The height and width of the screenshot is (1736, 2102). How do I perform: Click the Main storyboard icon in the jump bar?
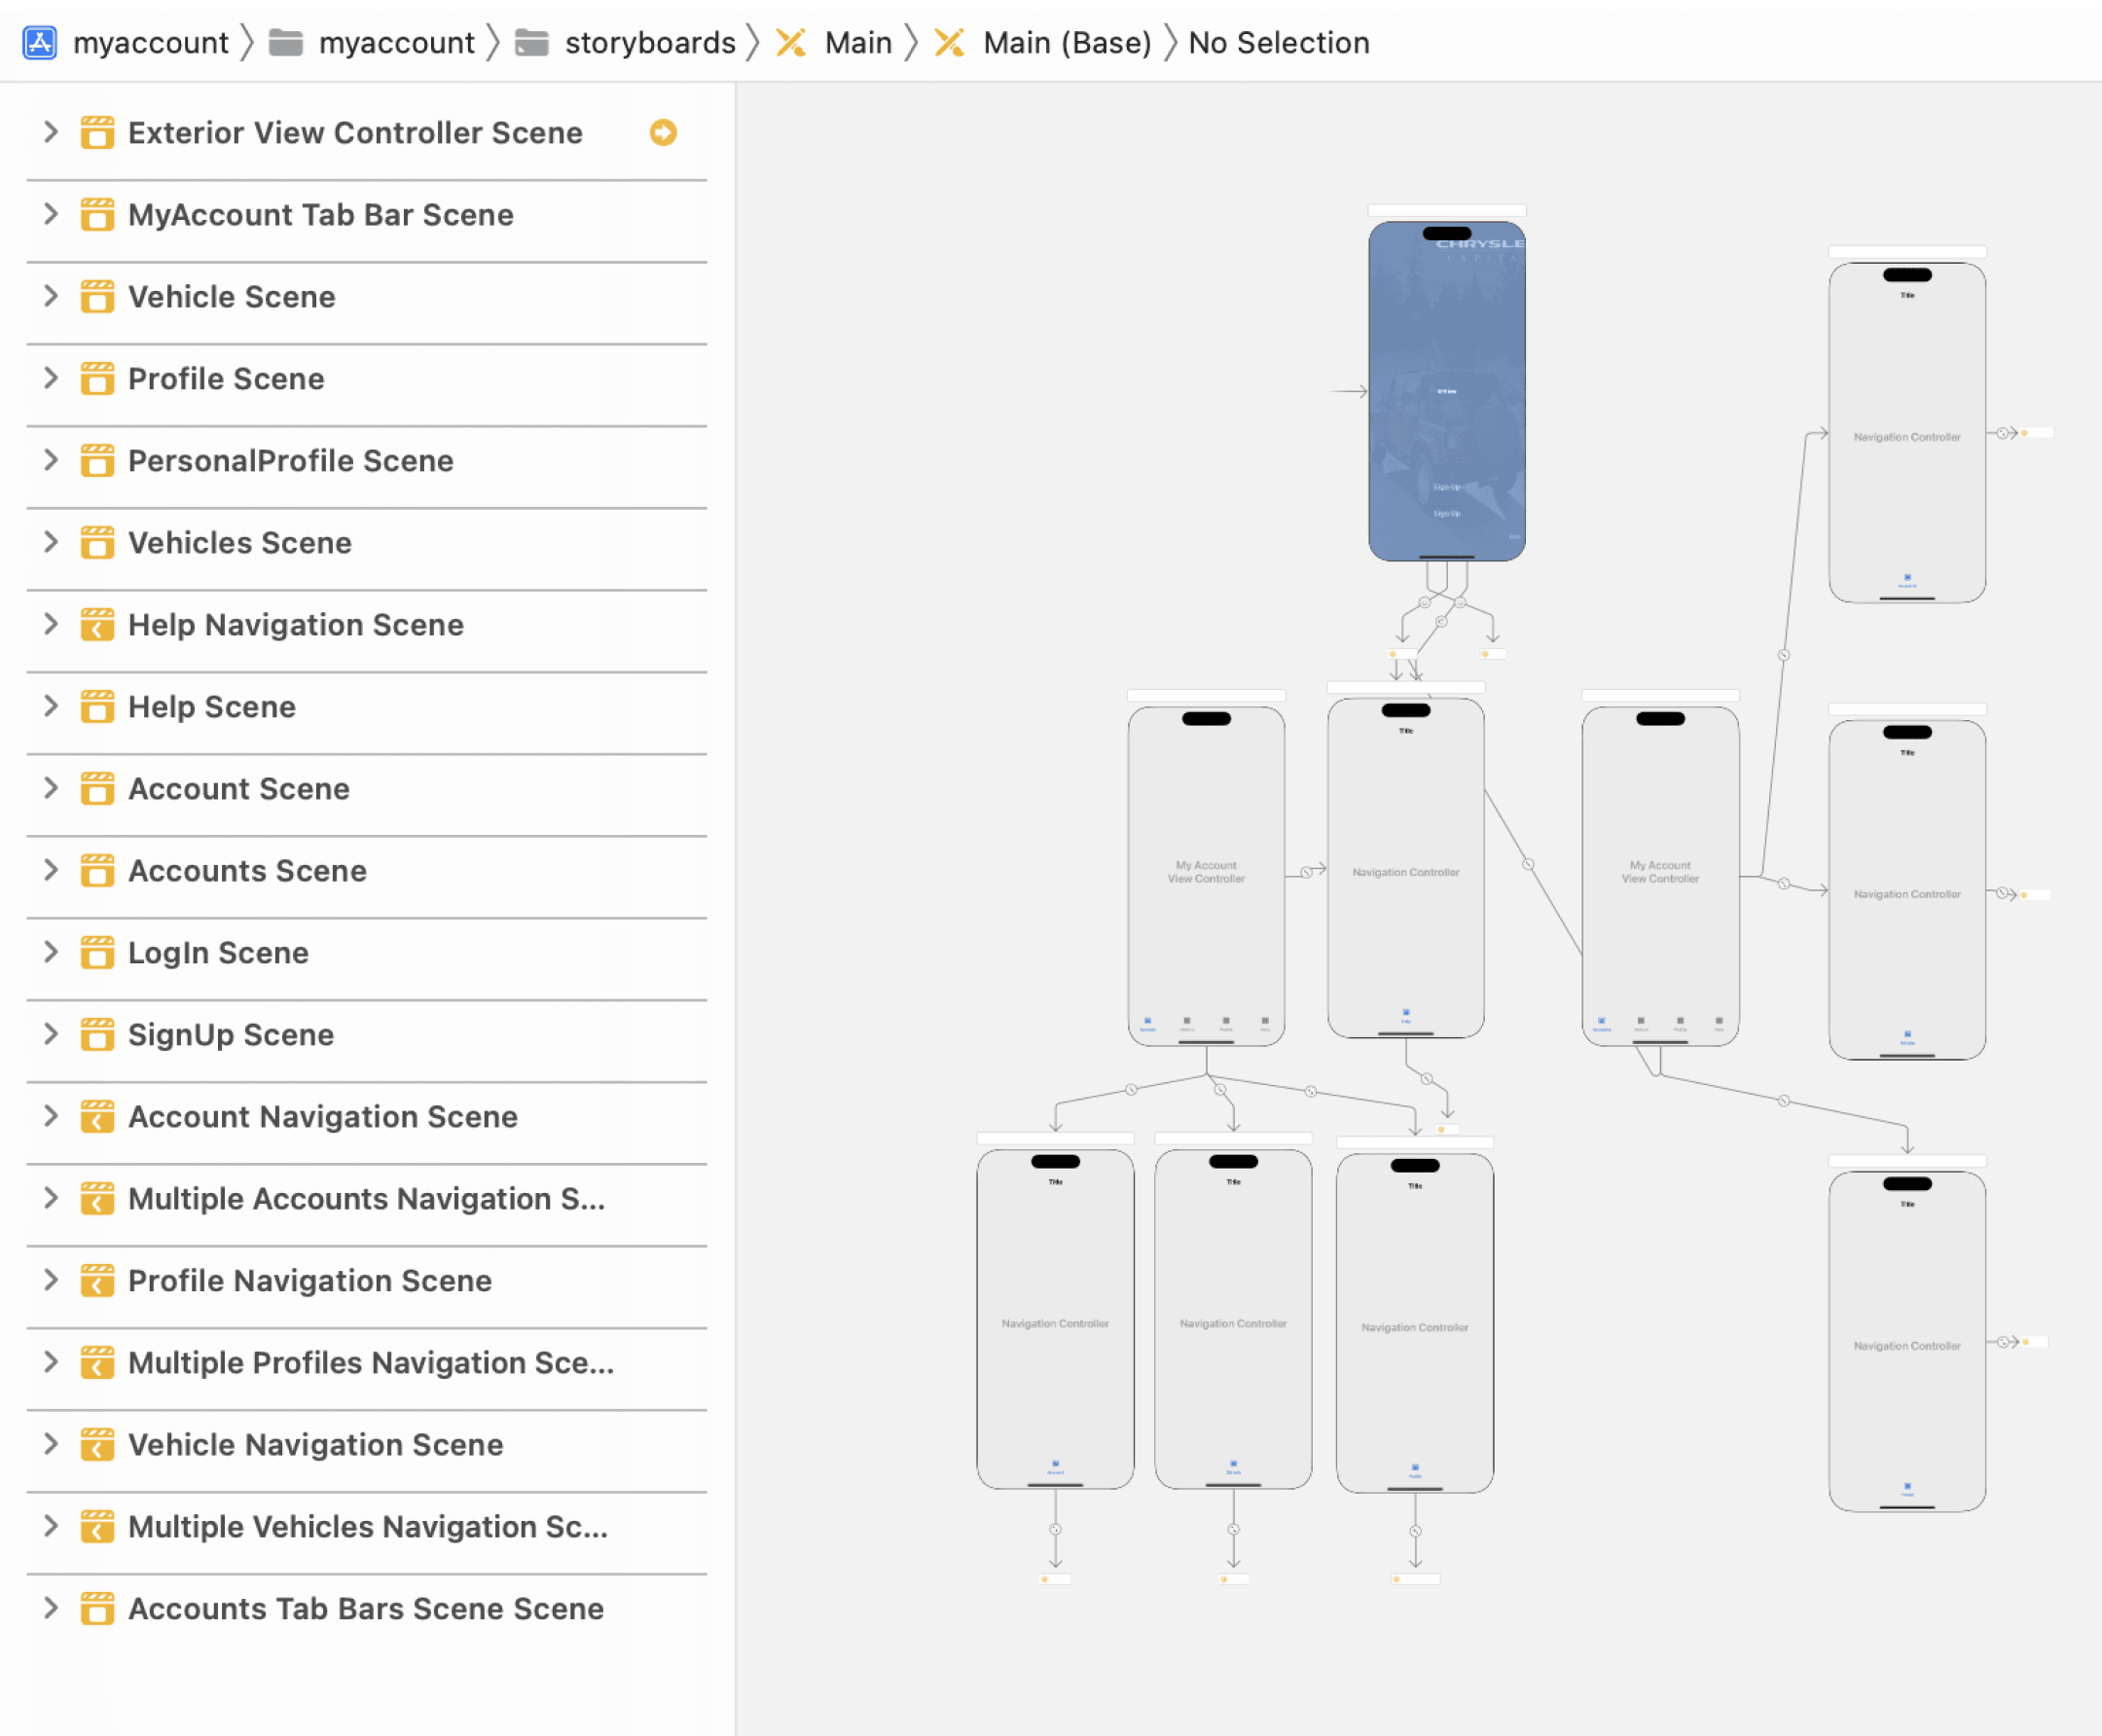pos(790,42)
